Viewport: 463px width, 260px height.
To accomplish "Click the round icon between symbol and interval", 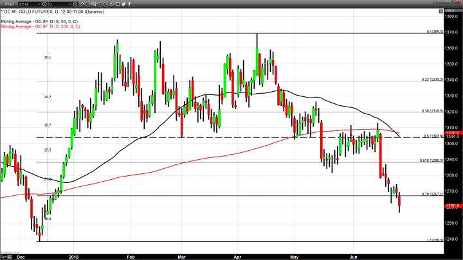I will [x=44, y=4].
